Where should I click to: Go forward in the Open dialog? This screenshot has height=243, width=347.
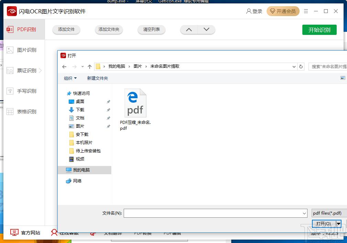74,67
